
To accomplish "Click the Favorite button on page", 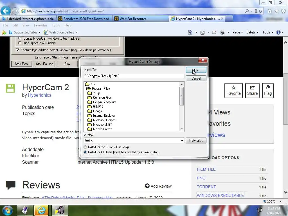I will click(x=233, y=91).
